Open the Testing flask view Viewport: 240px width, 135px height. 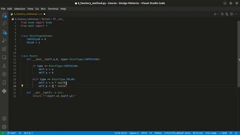tap(4, 66)
